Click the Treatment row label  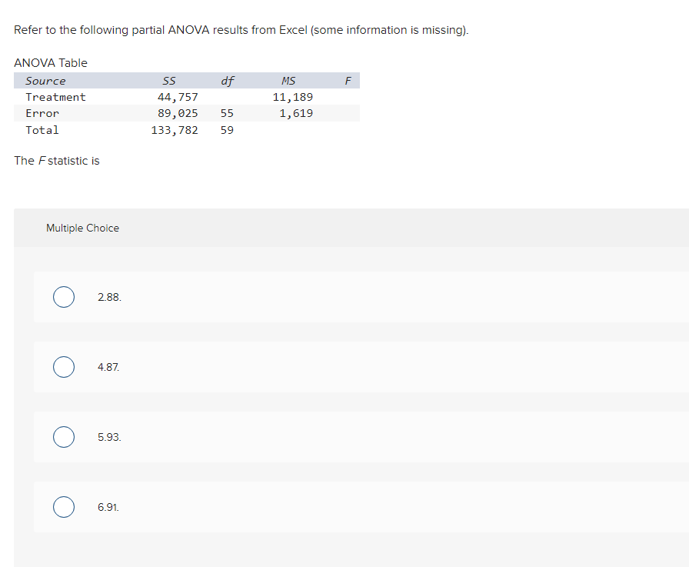coord(56,97)
